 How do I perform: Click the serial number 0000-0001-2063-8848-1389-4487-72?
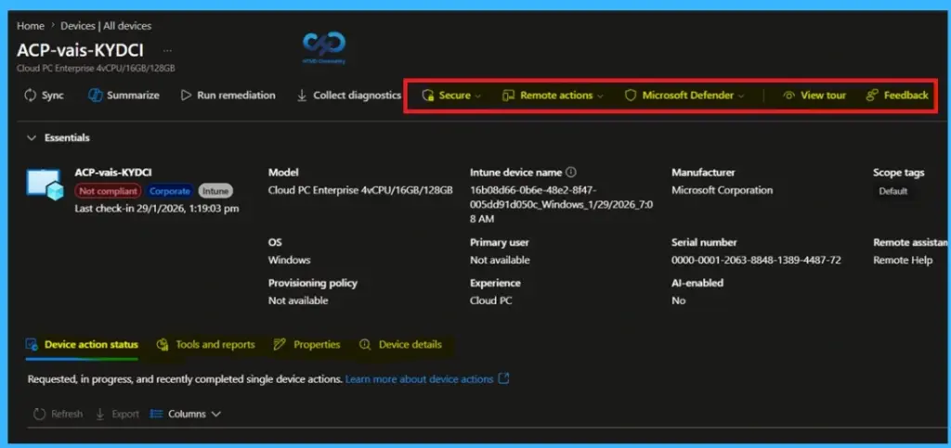pyautogui.click(x=756, y=261)
